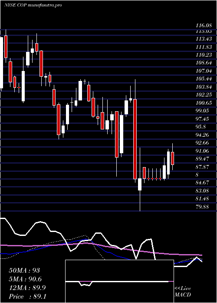Click the 79.88 price axis label
This screenshot has width=217, height=303.
click(202, 207)
